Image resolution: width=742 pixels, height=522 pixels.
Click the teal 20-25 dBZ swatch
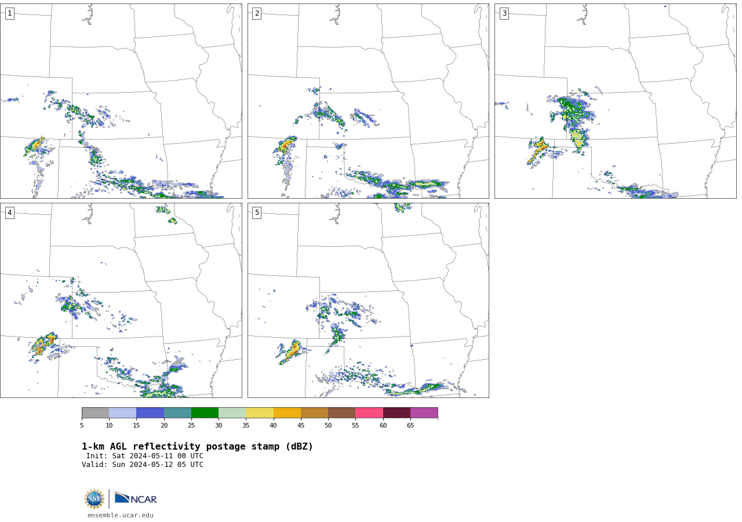(177, 413)
